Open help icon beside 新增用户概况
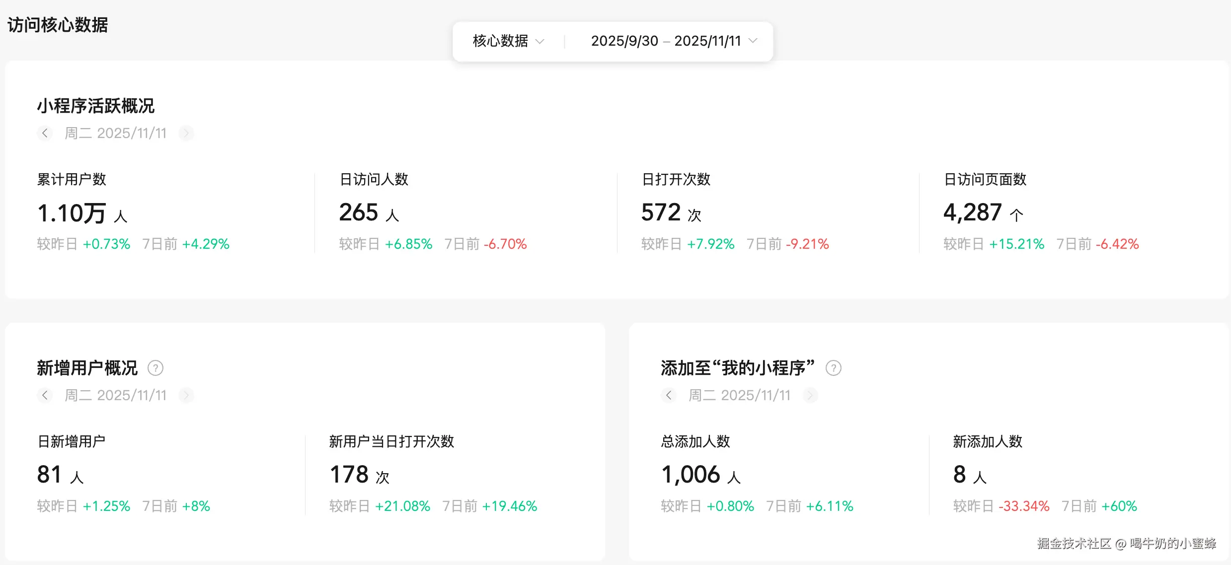Image resolution: width=1231 pixels, height=565 pixels. pyautogui.click(x=155, y=368)
